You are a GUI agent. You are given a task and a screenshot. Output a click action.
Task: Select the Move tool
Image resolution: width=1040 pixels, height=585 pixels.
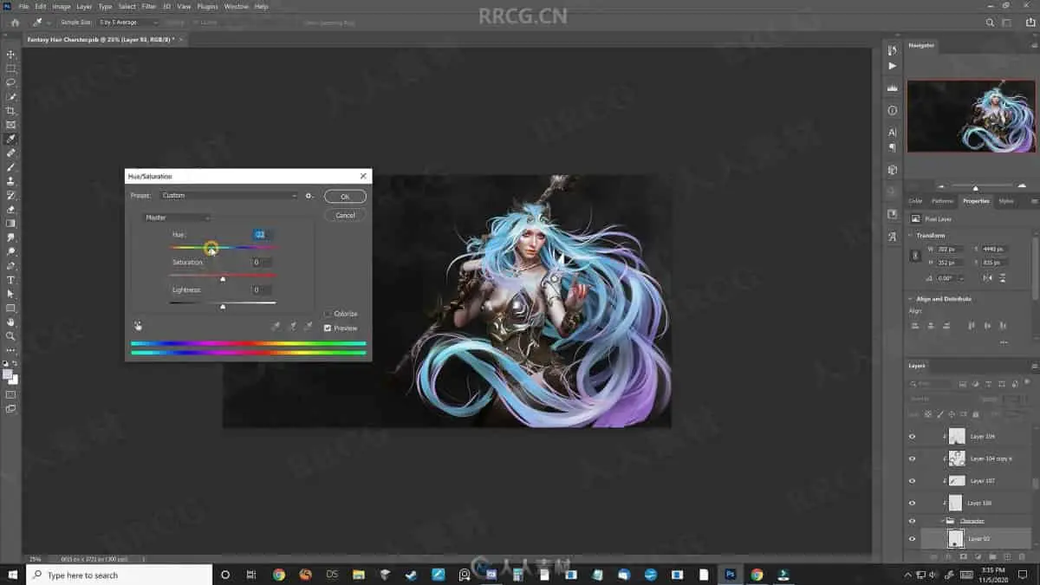10,54
